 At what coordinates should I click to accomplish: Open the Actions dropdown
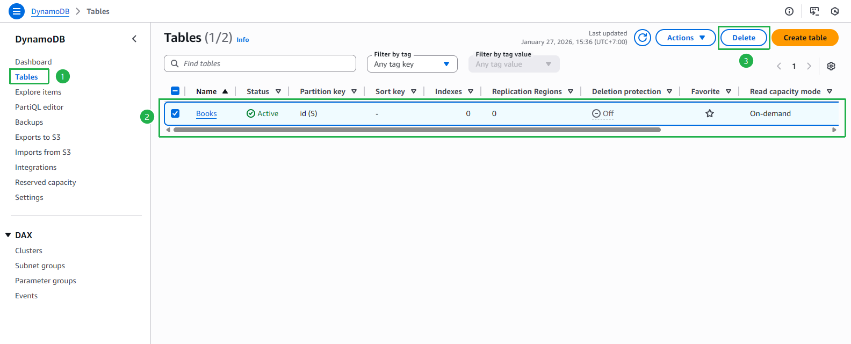click(x=686, y=38)
